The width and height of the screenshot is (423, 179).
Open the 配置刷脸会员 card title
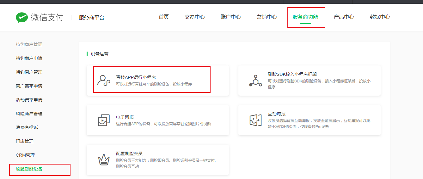tap(129, 154)
